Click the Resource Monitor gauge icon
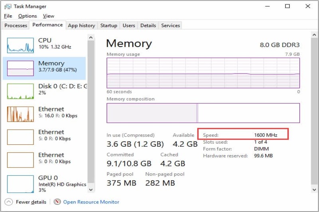 coord(57,202)
